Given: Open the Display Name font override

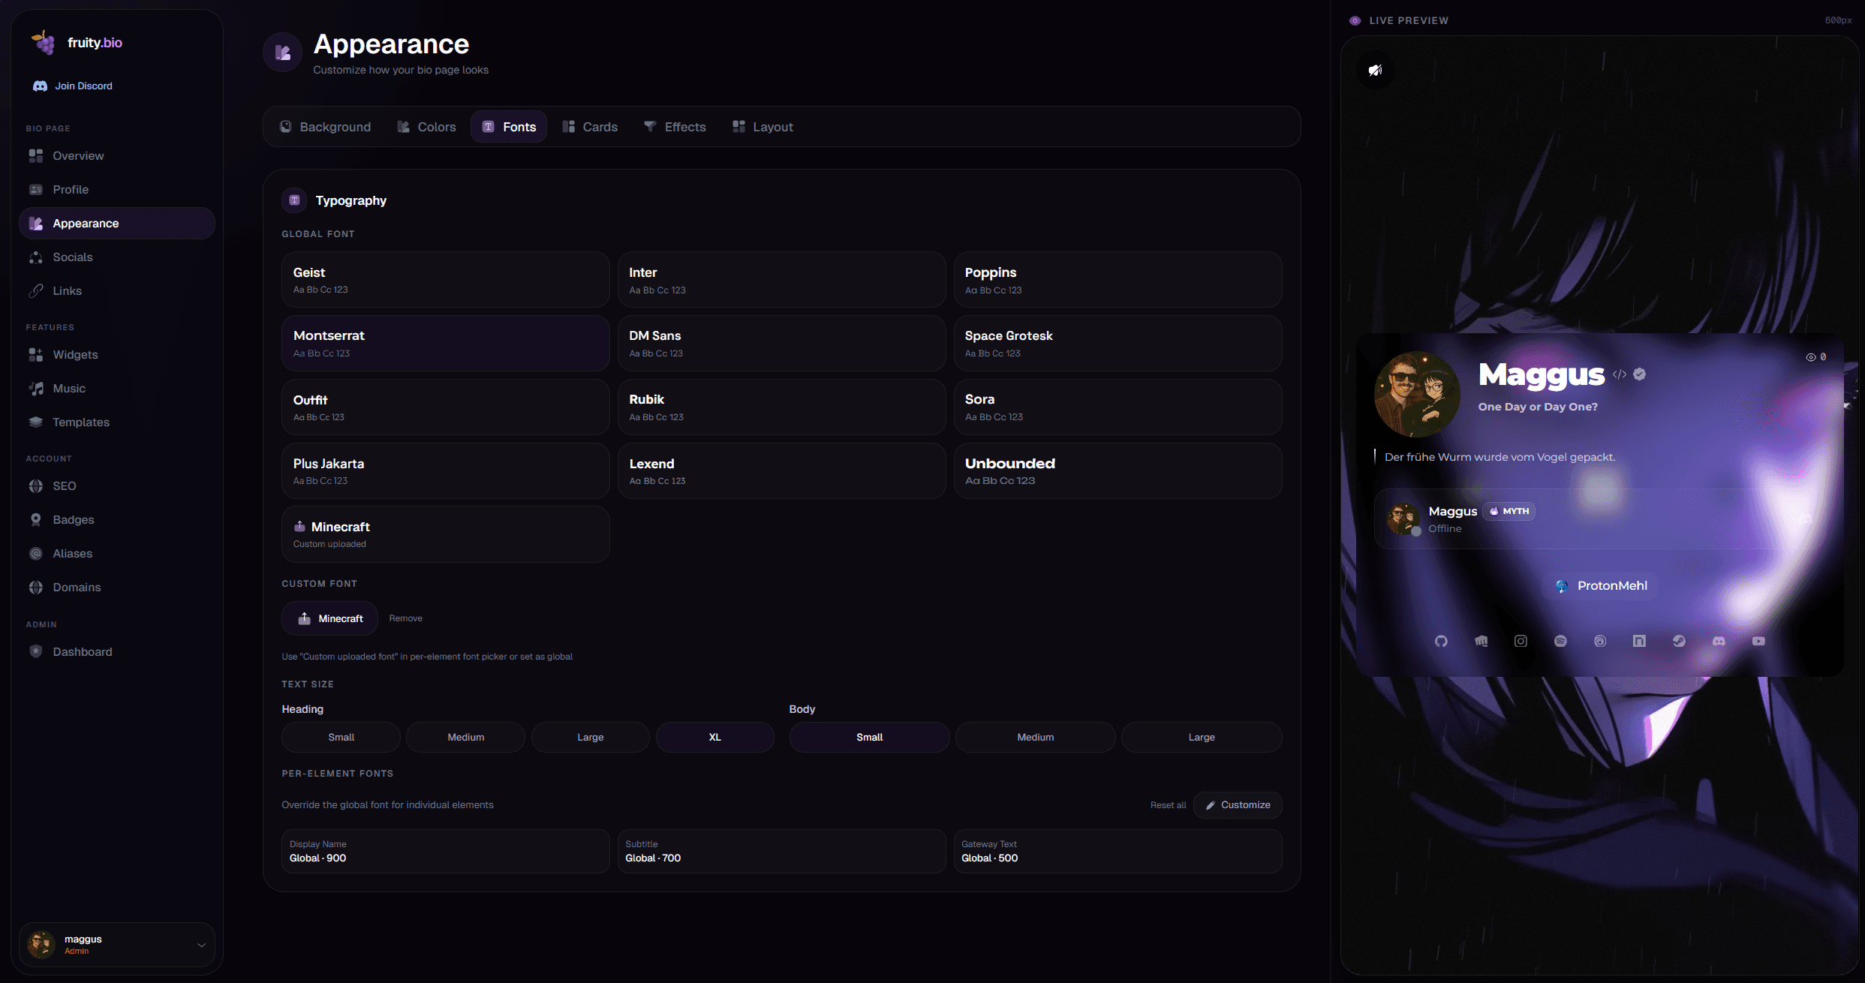Looking at the screenshot, I should [x=445, y=851].
